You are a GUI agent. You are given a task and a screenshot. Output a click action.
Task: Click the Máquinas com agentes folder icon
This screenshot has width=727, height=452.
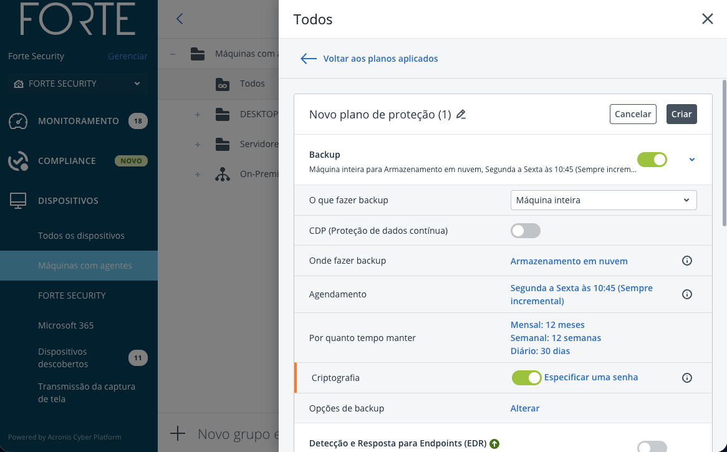click(x=198, y=54)
